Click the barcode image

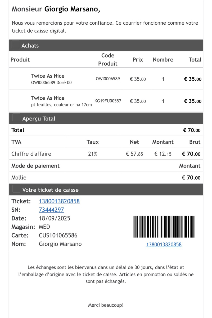tap(164, 227)
